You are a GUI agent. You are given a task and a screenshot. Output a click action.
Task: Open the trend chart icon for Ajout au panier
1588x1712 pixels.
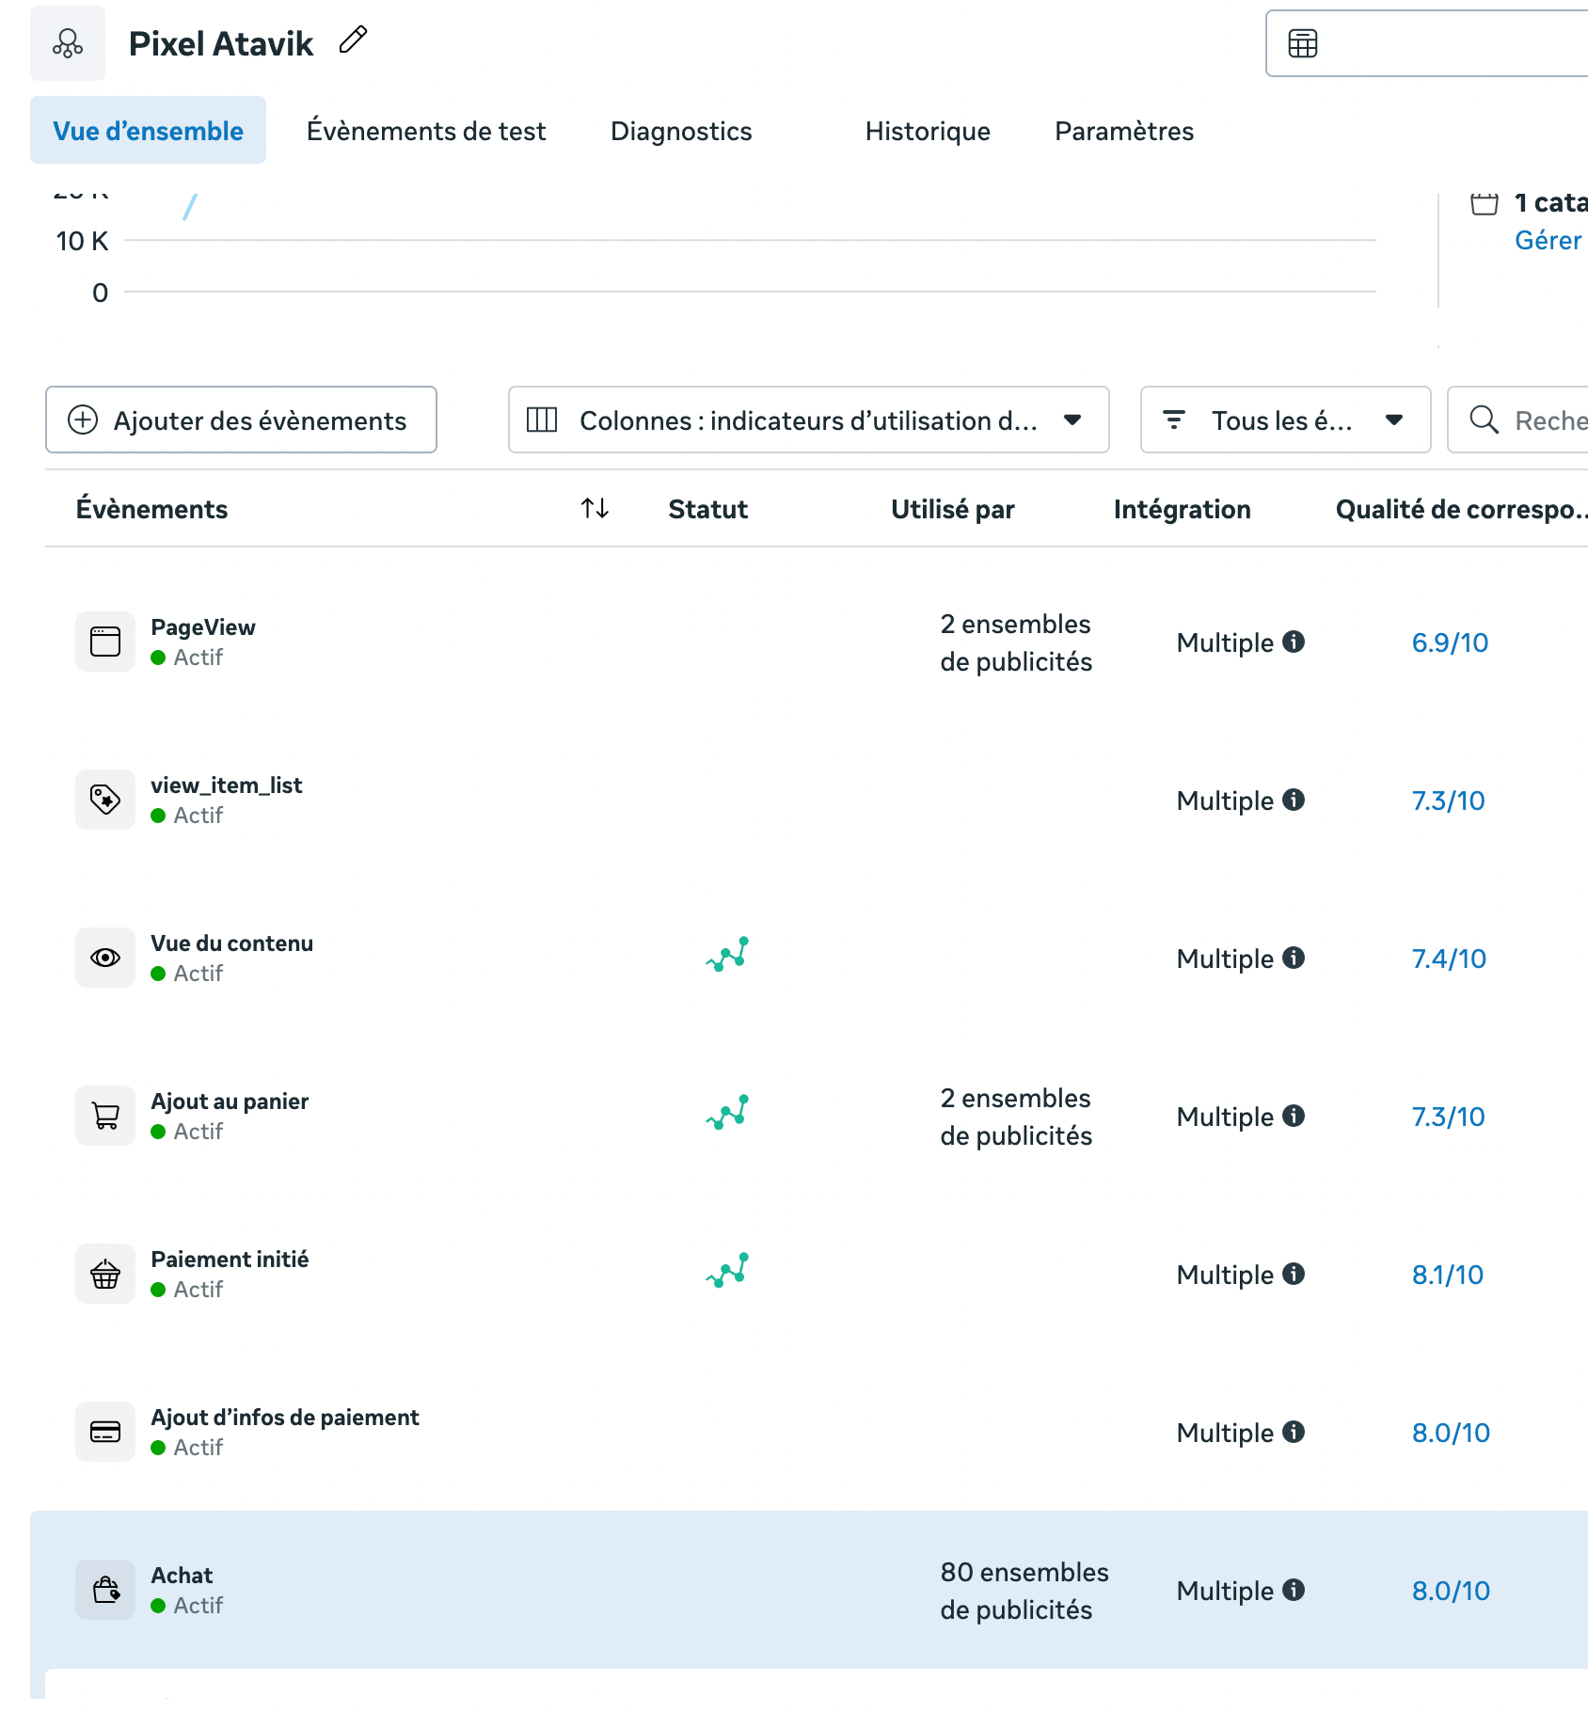(727, 1112)
